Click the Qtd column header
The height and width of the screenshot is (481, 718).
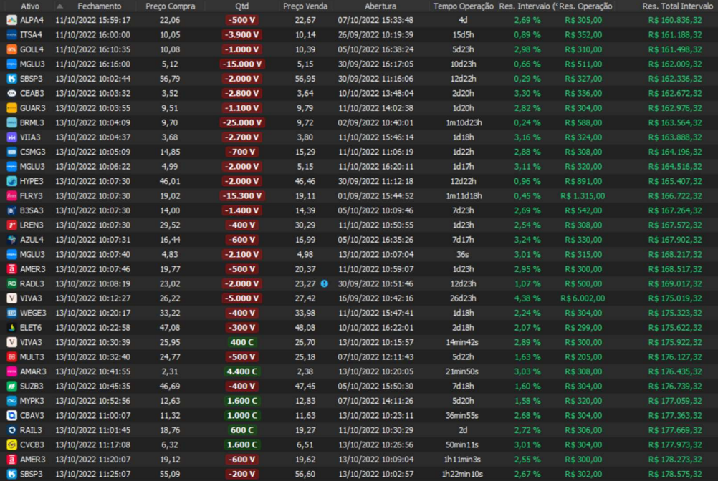pyautogui.click(x=241, y=6)
